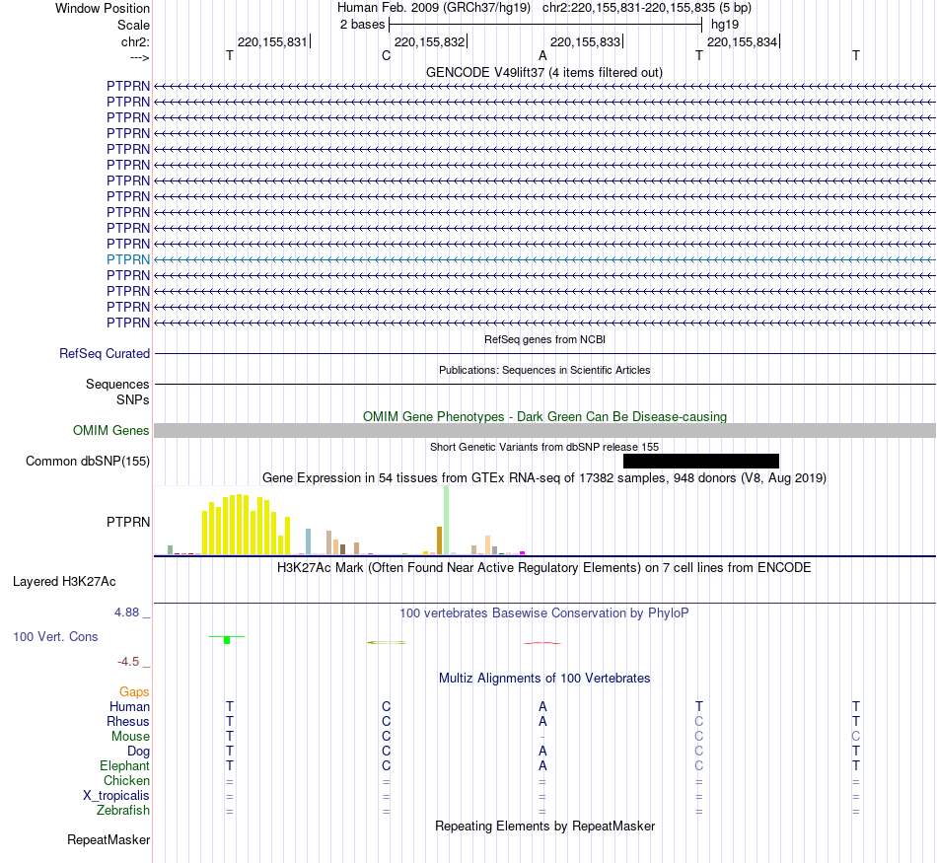Click the -4.5 lower PhyloP scale value

(128, 661)
